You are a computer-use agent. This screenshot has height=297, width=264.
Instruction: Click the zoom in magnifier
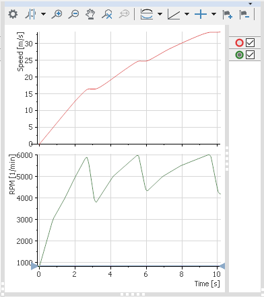coord(57,14)
